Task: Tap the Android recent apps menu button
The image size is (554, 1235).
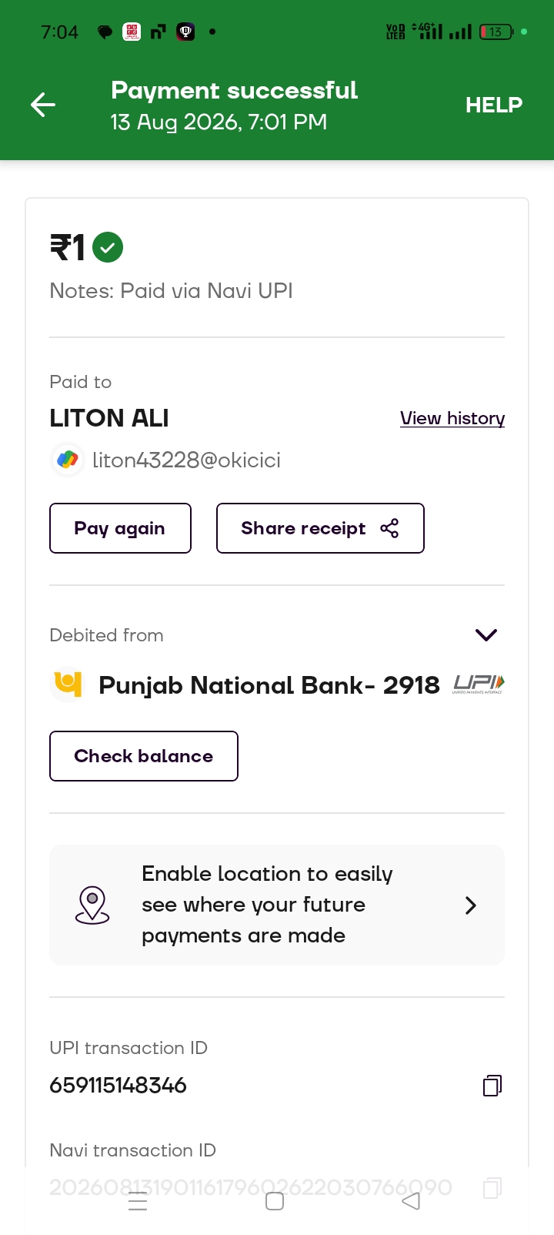Action: tap(138, 1201)
